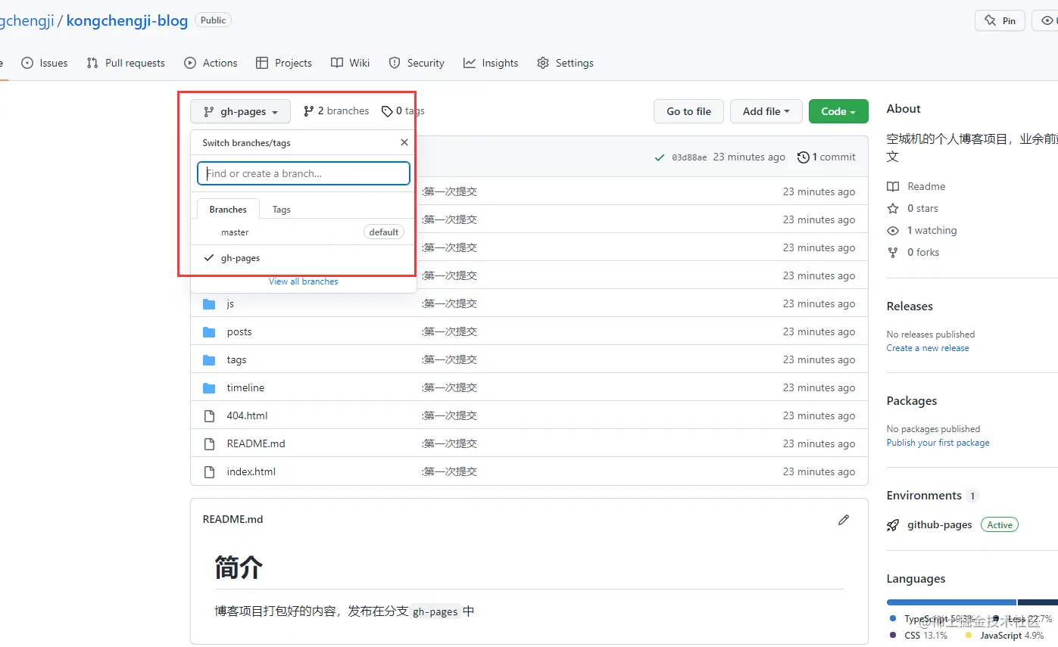Open commit message for the index.html row
The width and height of the screenshot is (1058, 647).
click(449, 471)
